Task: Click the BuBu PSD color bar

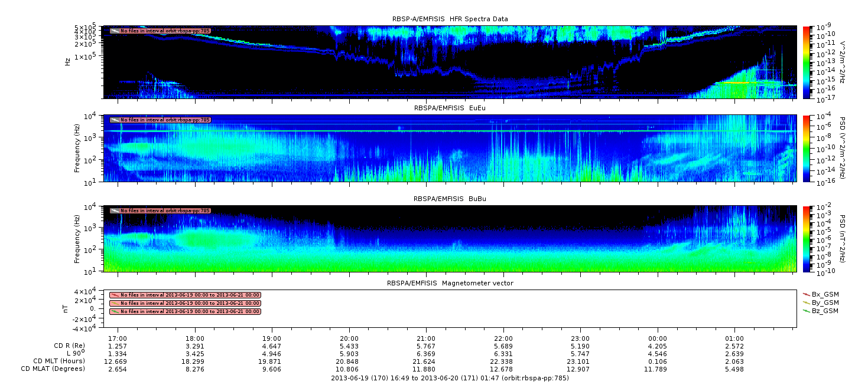Action: pyautogui.click(x=806, y=238)
